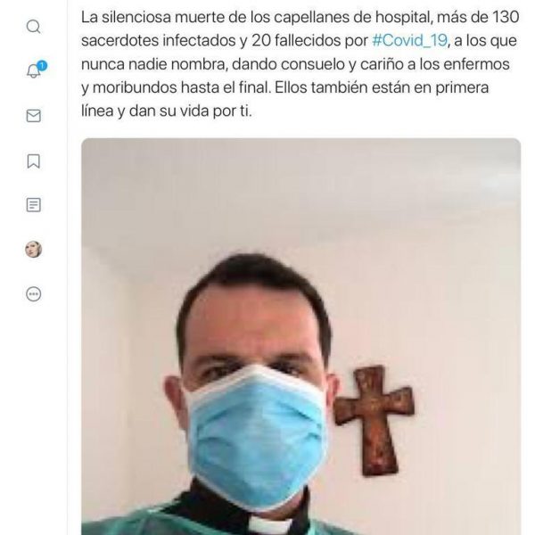Click the text "y moribundos hasta el final"

click(176, 87)
